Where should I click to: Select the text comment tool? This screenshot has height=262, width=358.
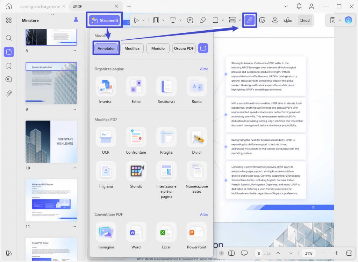click(173, 20)
